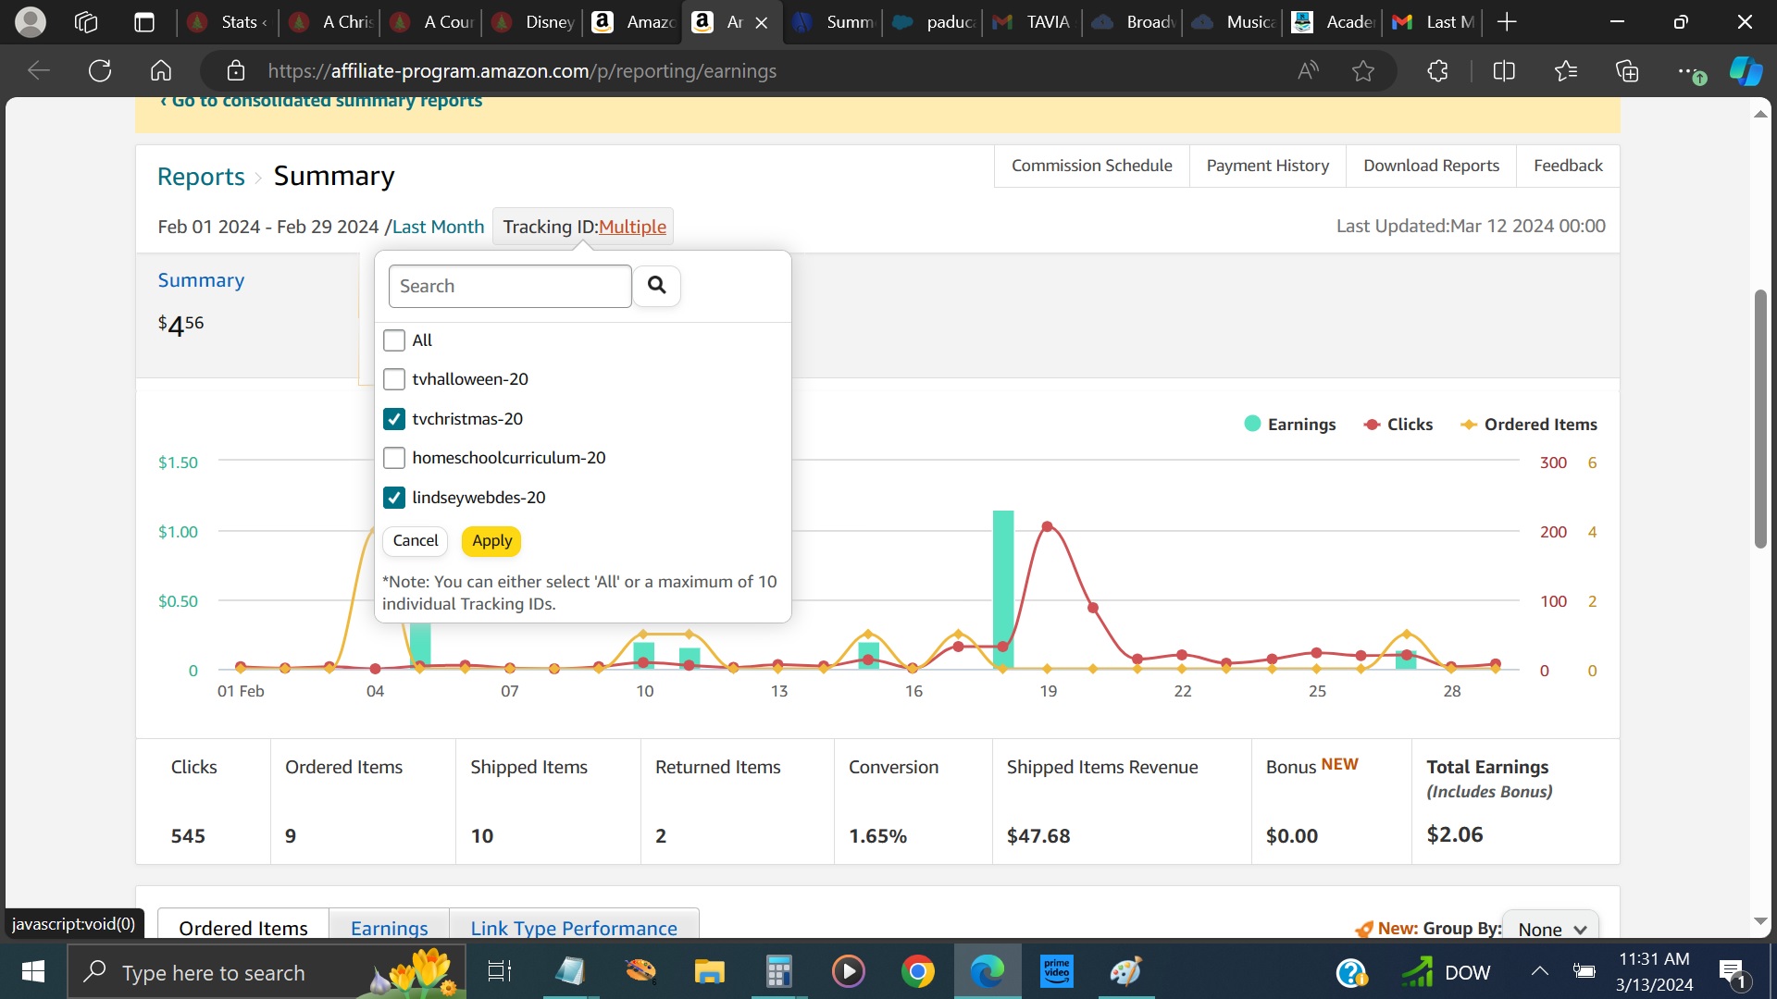Open the browser profile avatar icon
This screenshot has width=1777, height=999.
(x=31, y=21)
